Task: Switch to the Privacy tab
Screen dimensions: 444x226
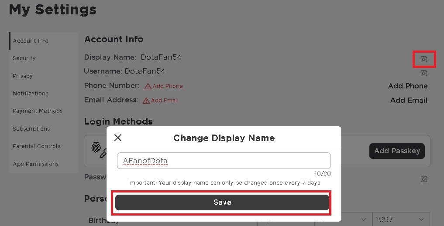Action: 23,76
